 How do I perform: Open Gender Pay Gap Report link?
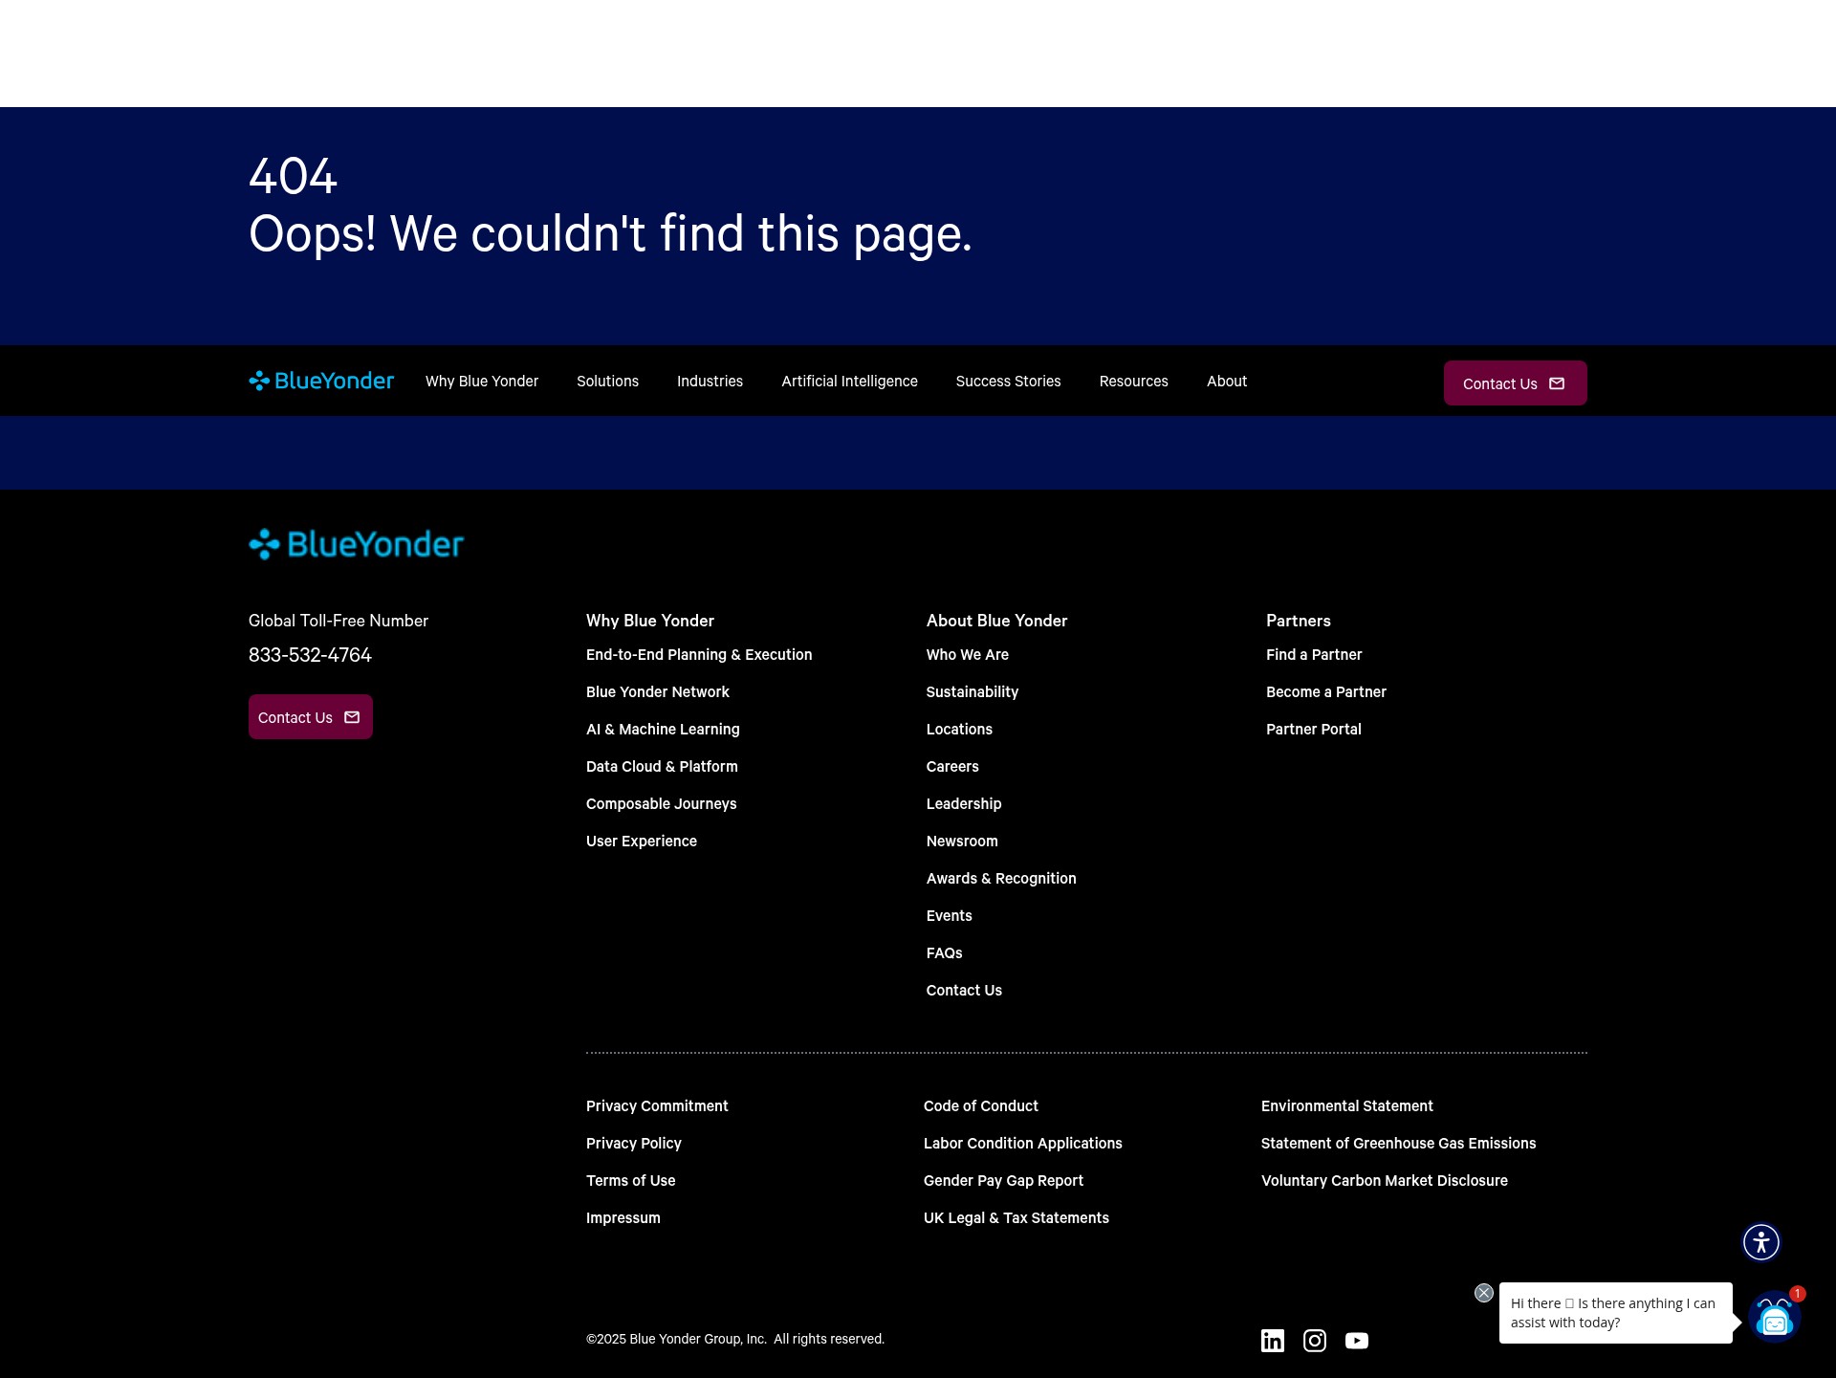pos(1003,1180)
